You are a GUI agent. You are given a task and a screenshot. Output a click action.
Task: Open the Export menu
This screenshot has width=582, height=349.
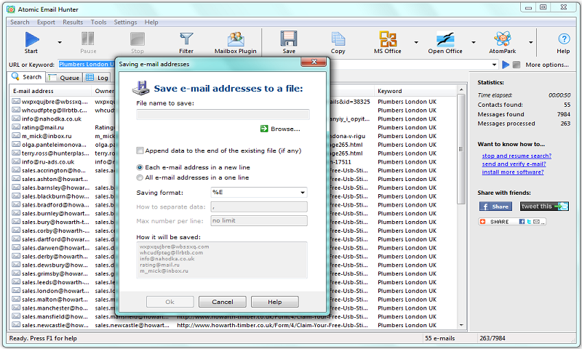pos(46,23)
